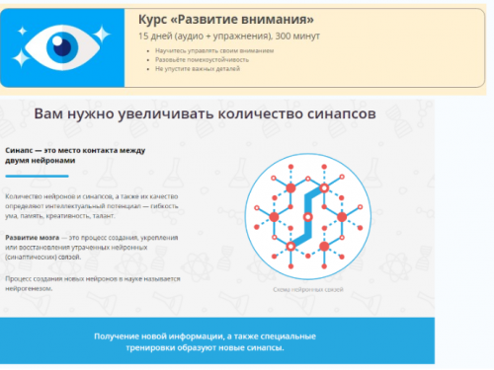Click the small sparkle star above the eye
494x370 pixels.
pyautogui.click(x=23, y=32)
